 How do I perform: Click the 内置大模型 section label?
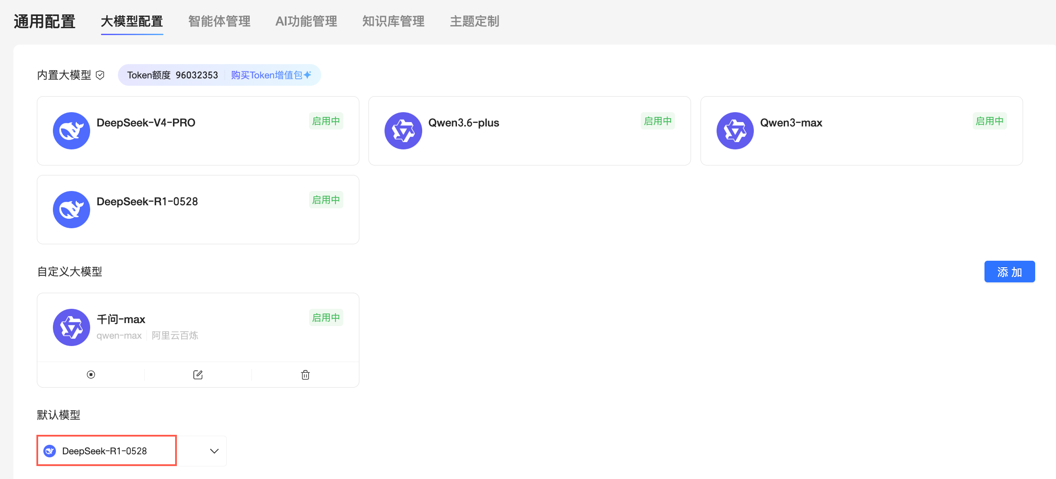pos(64,75)
